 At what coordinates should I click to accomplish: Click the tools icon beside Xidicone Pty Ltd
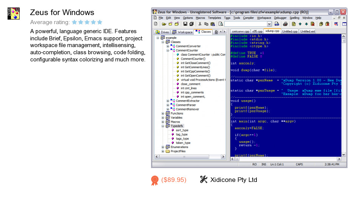204,179
